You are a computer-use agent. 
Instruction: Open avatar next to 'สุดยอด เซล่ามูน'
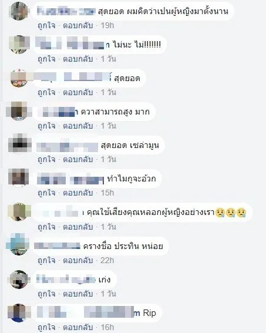point(19,143)
